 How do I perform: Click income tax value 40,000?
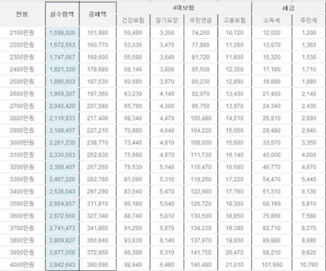click(271, 155)
